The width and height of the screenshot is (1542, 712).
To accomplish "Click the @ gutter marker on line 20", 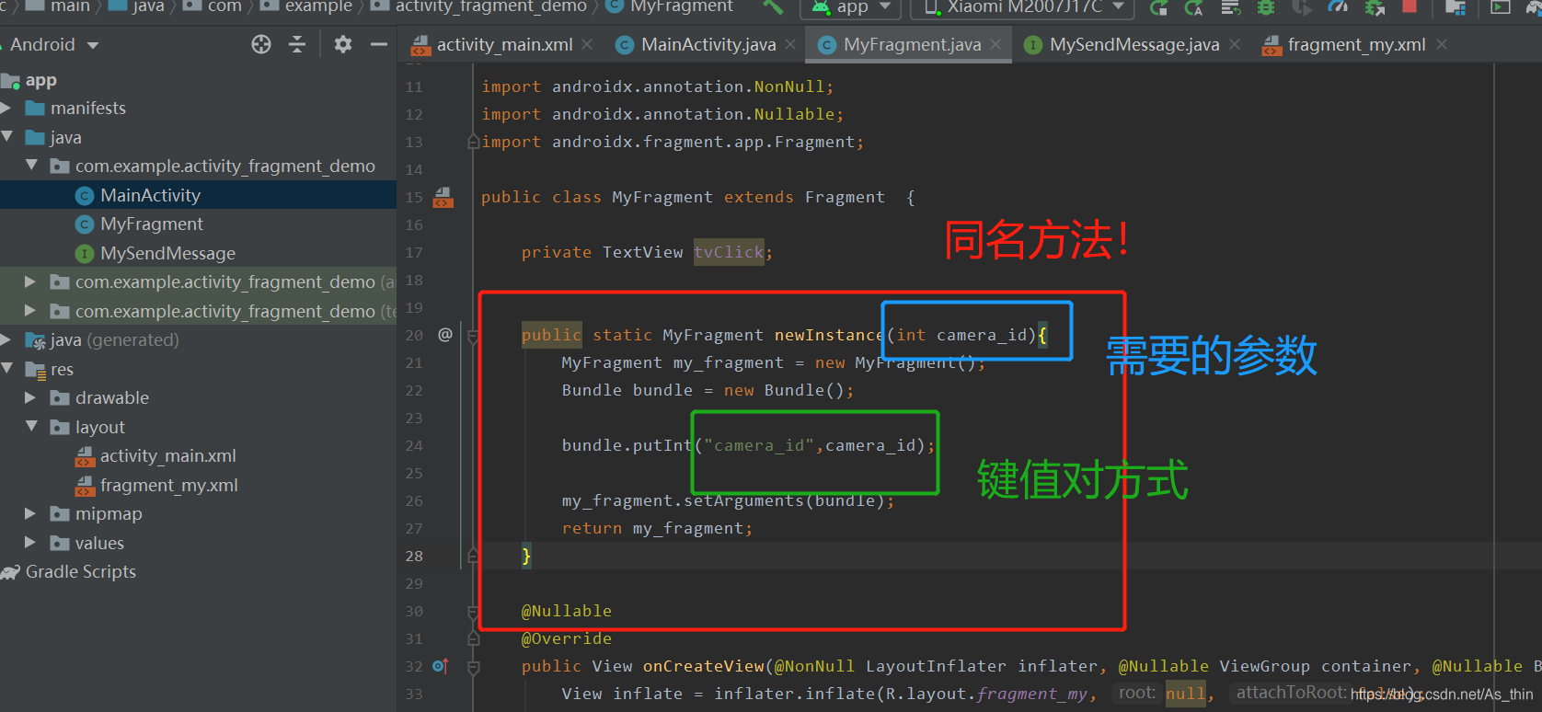I will [445, 335].
